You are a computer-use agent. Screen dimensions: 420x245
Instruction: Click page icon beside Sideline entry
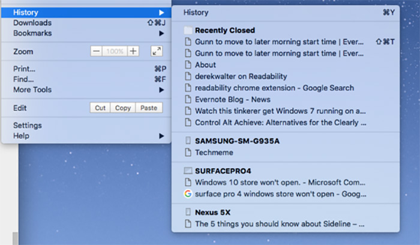point(188,224)
